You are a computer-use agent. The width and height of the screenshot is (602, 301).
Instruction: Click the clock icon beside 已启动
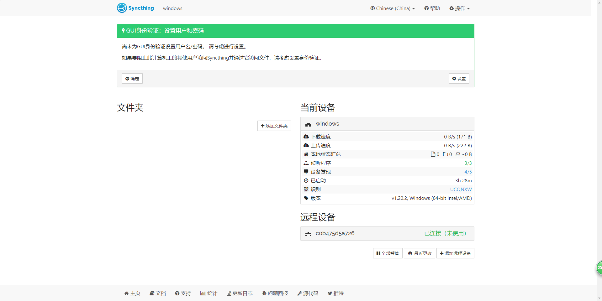pos(306,180)
